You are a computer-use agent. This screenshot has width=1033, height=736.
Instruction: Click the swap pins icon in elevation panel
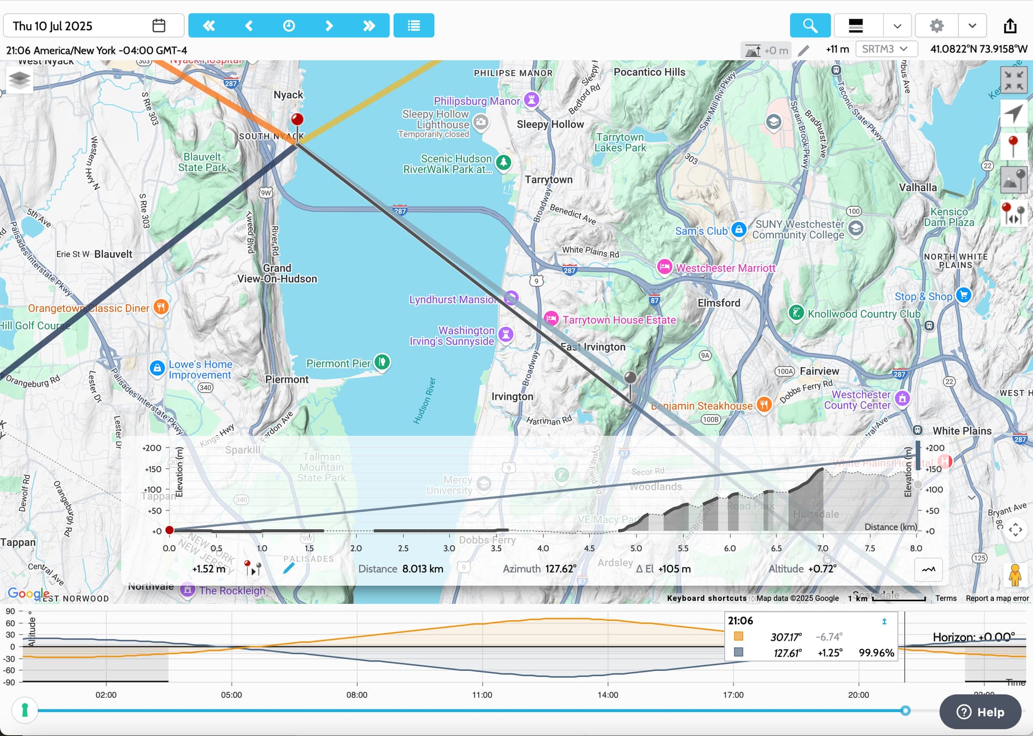[x=253, y=568]
